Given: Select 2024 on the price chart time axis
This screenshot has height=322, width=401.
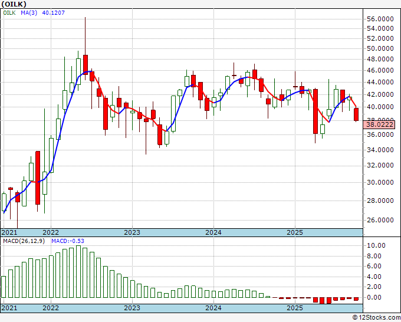Looking at the screenshot, I should (213, 232).
